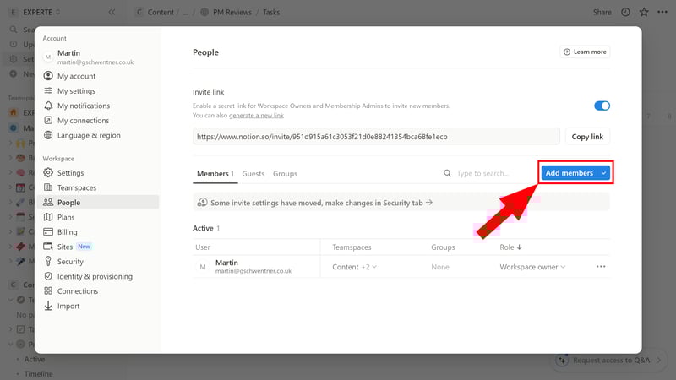Viewport: 676px width, 380px height.
Task: Click the Identity & provisioning shield icon
Action: pyautogui.click(x=48, y=276)
